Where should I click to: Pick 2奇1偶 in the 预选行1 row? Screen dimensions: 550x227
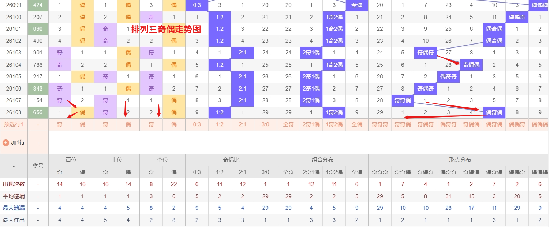tap(311, 124)
